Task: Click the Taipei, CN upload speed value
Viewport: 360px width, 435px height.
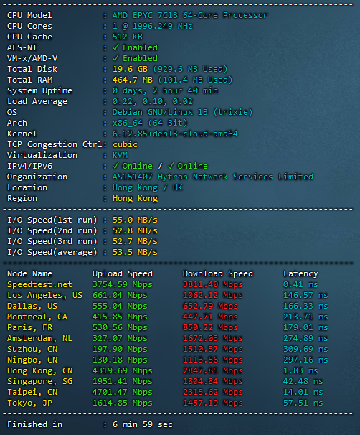Action: [122, 392]
